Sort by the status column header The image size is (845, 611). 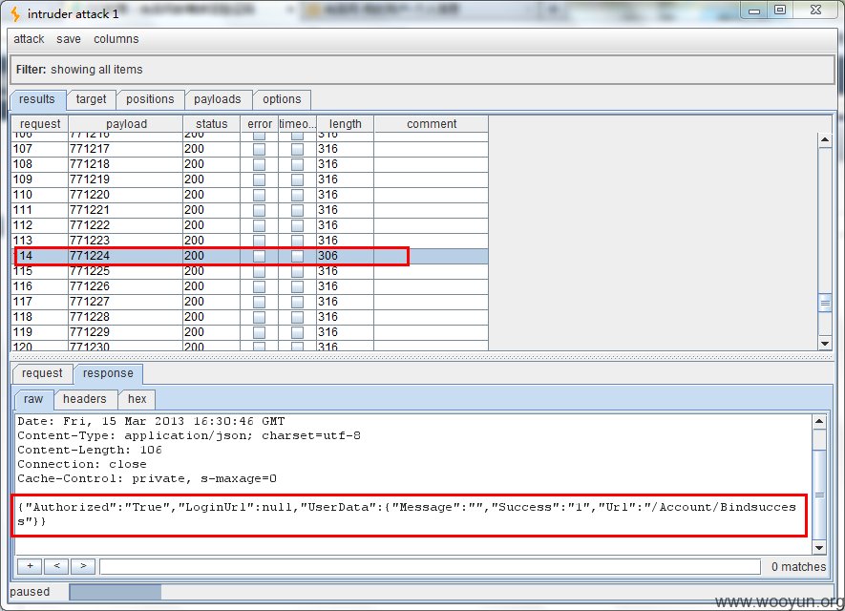(x=211, y=124)
